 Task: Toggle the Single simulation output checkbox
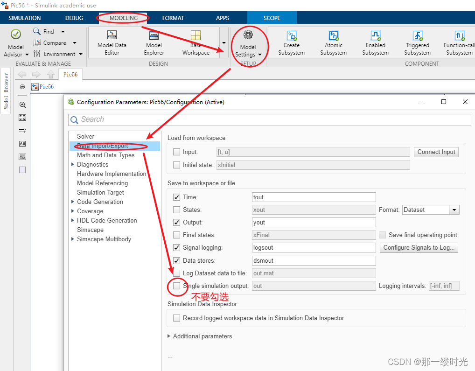tap(176, 286)
